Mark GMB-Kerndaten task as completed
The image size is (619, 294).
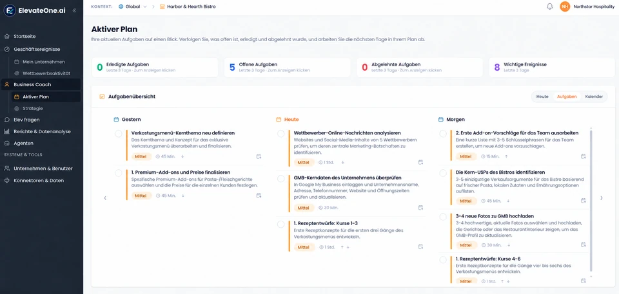(280, 179)
